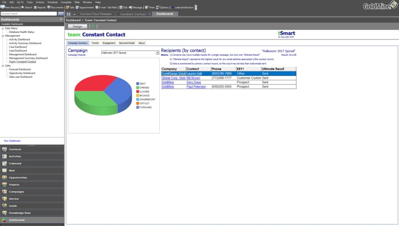399x226 pixels.
Task: Collapse the Dashboards side panel
Action: click(61, 19)
